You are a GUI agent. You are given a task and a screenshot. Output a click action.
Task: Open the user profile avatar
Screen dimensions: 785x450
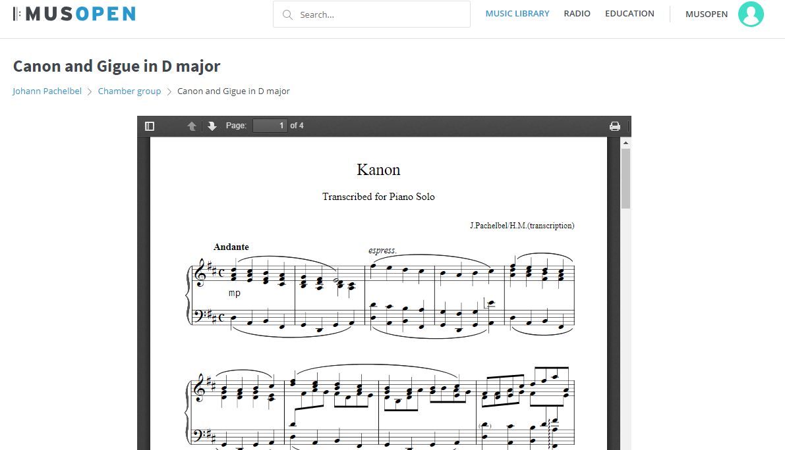coord(751,14)
